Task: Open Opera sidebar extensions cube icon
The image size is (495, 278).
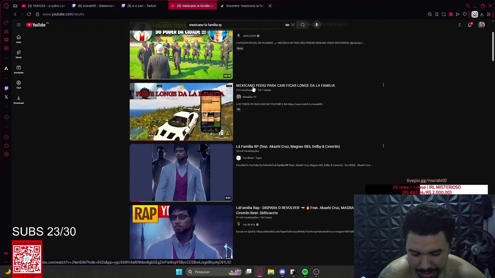Action: pos(6,146)
